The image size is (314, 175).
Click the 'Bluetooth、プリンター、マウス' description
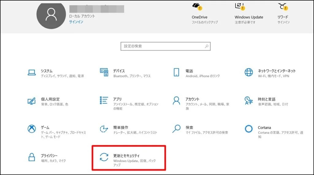point(132,76)
